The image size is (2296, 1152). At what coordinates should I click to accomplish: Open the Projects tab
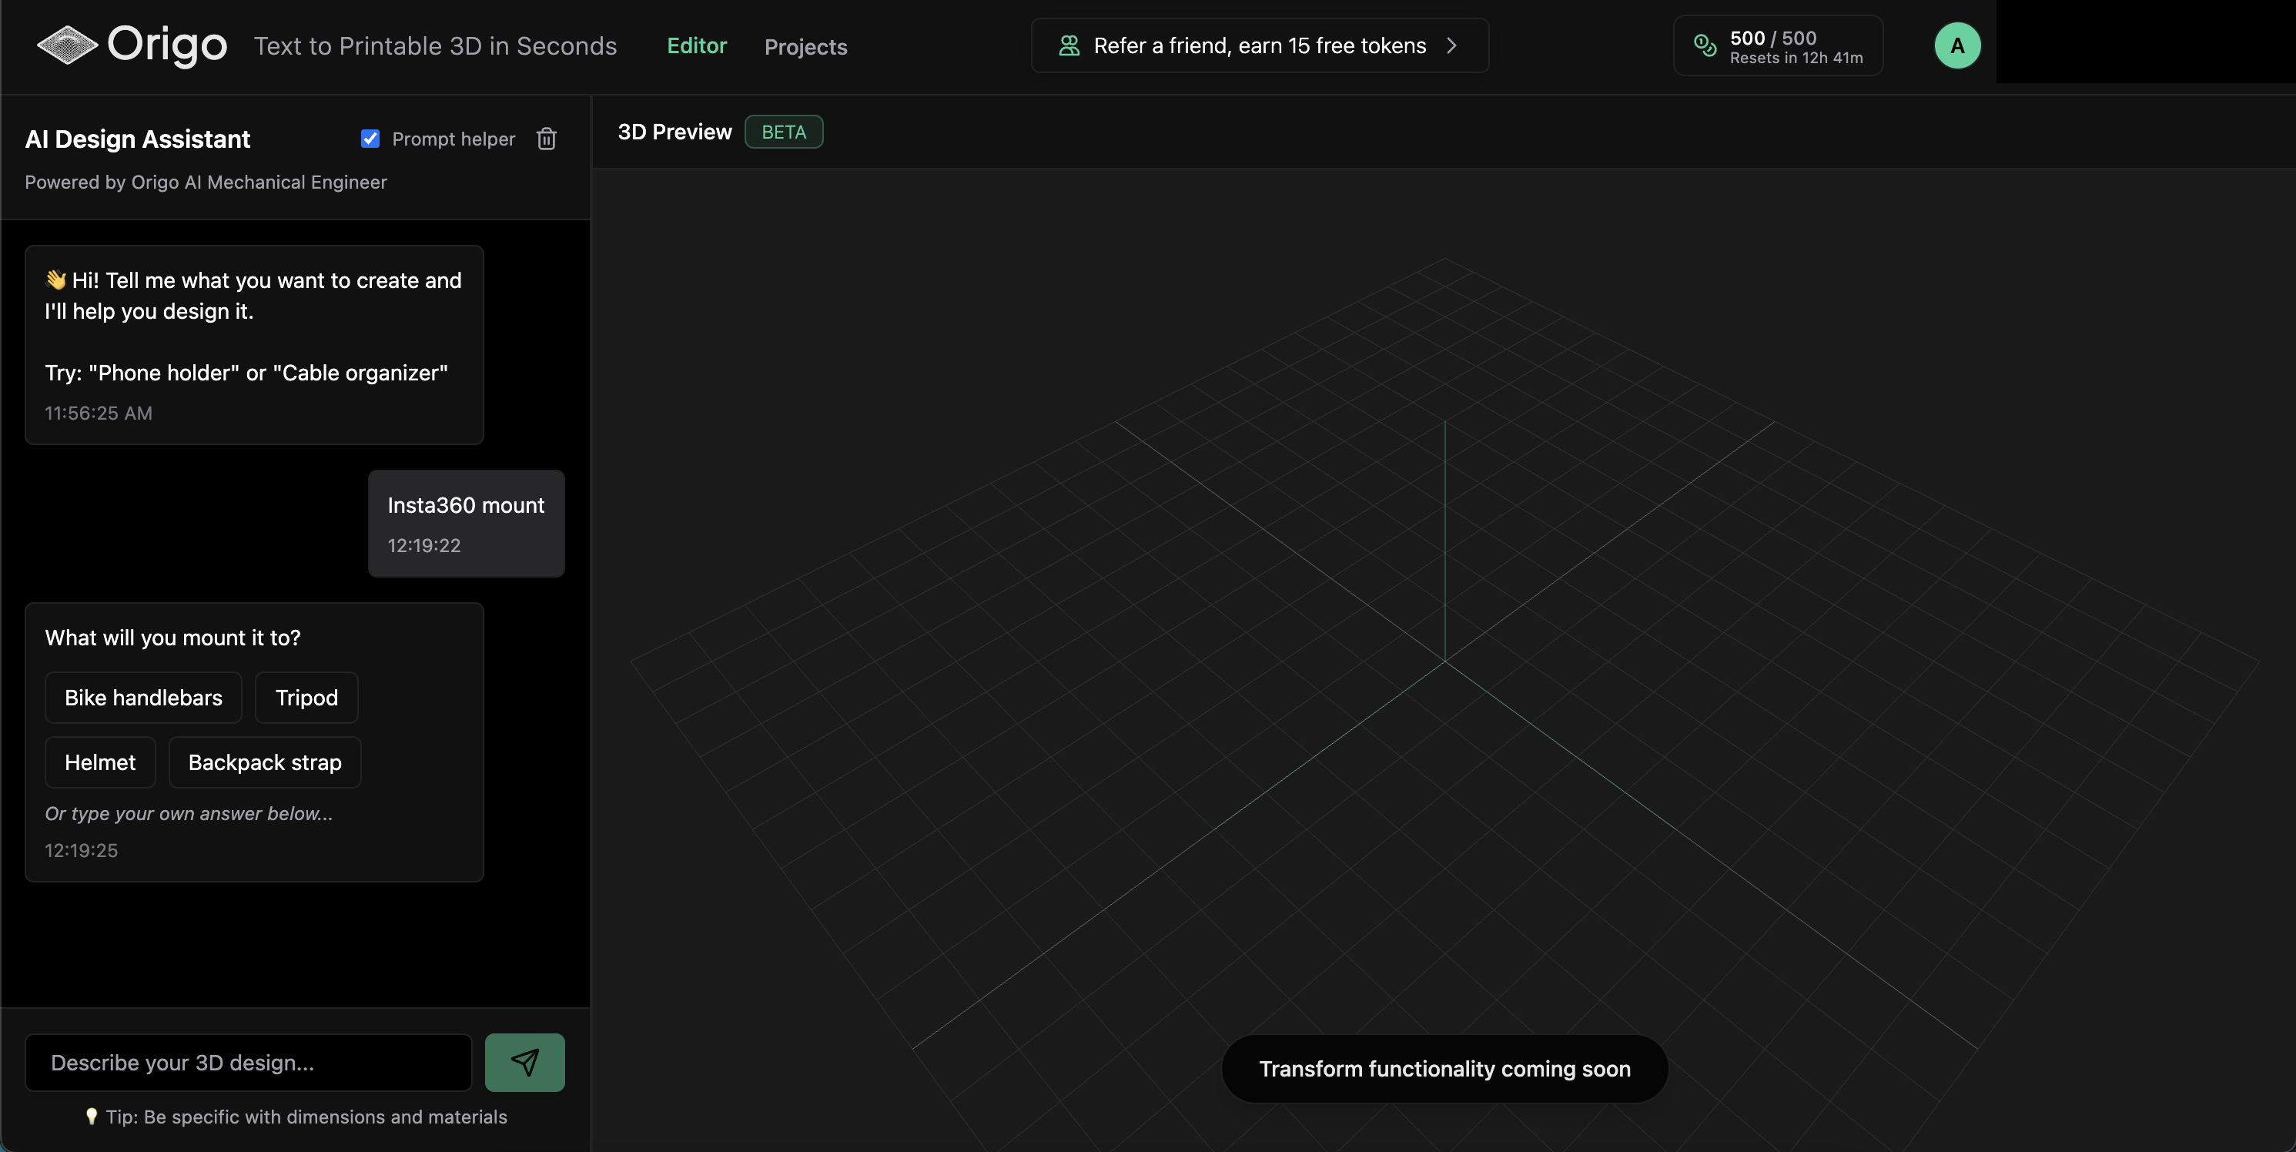tap(805, 47)
